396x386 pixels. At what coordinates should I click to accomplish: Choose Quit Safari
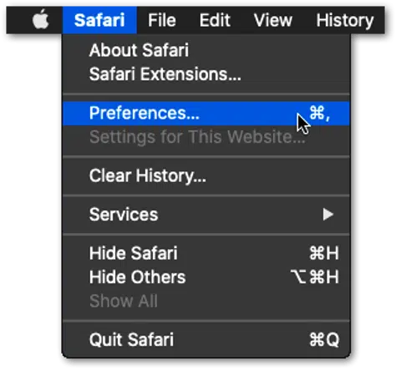point(206,339)
